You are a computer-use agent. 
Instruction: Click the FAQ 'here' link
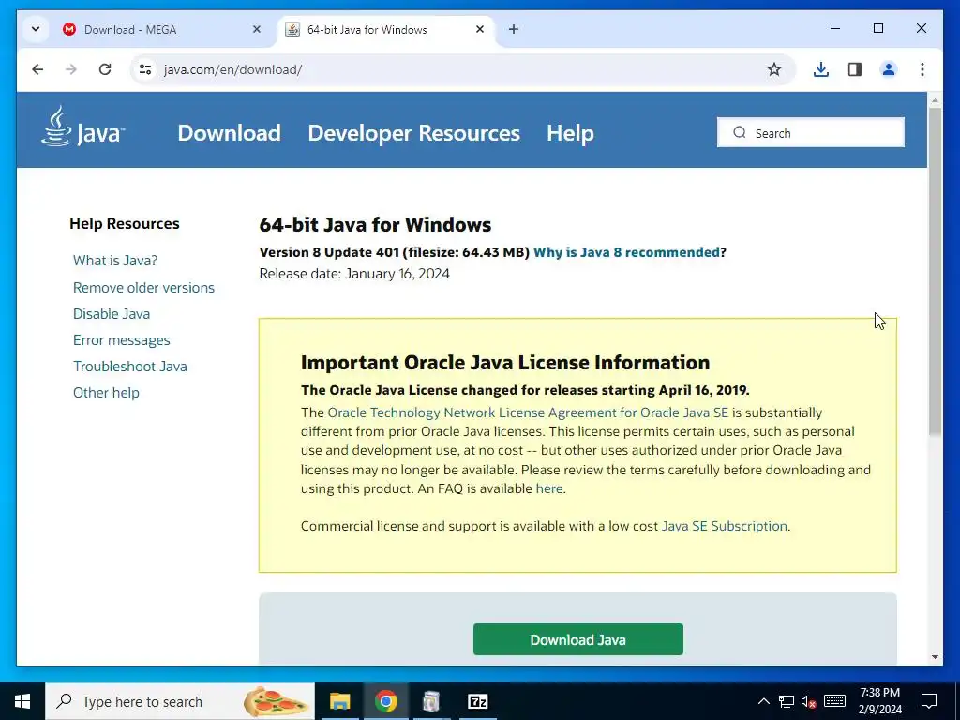(549, 488)
